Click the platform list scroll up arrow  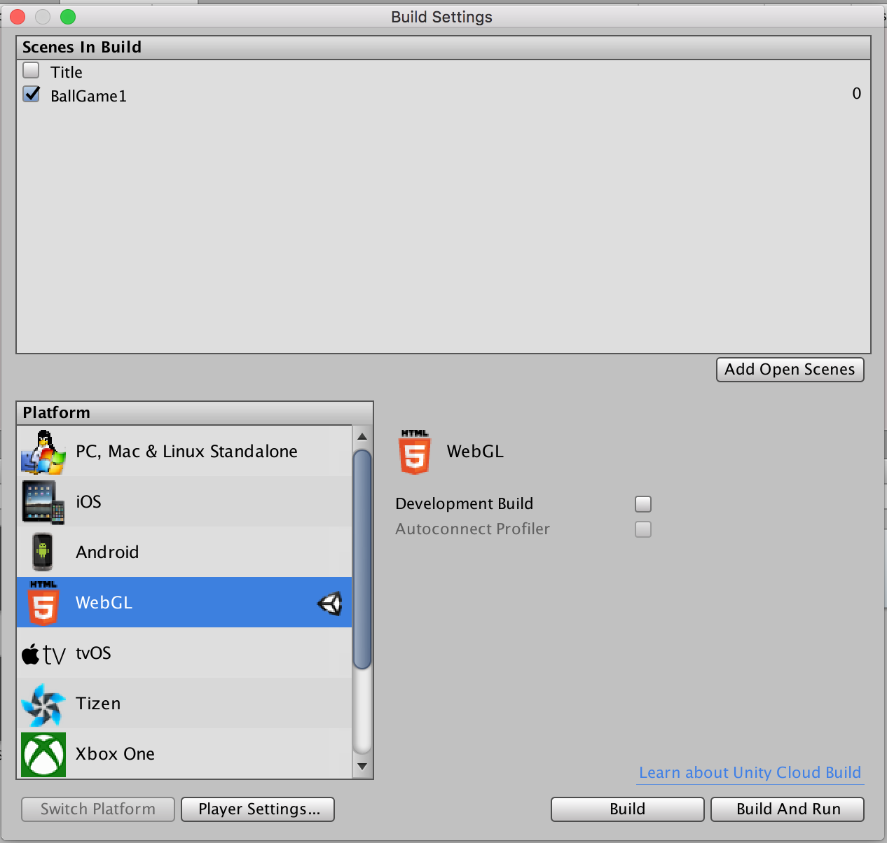(362, 436)
